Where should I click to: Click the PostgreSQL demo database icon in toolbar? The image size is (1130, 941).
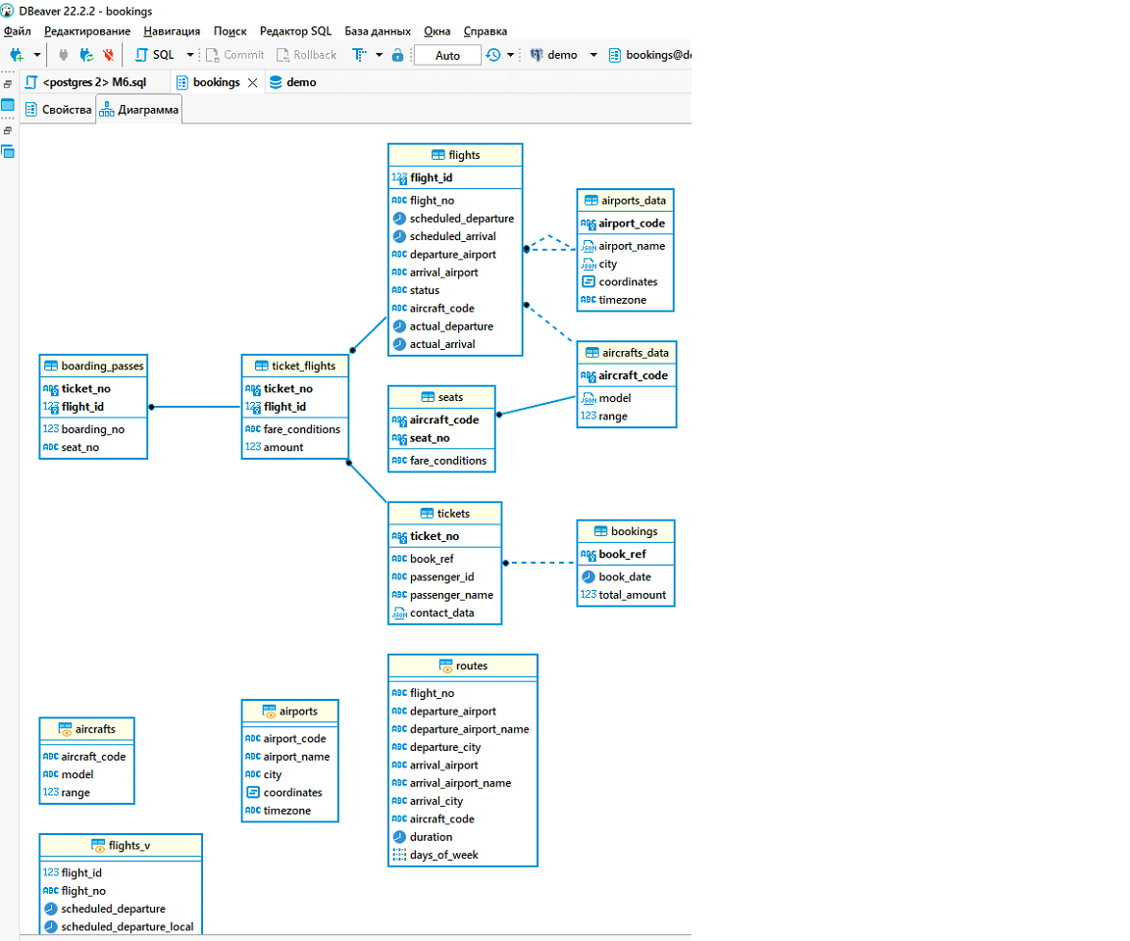click(x=538, y=55)
